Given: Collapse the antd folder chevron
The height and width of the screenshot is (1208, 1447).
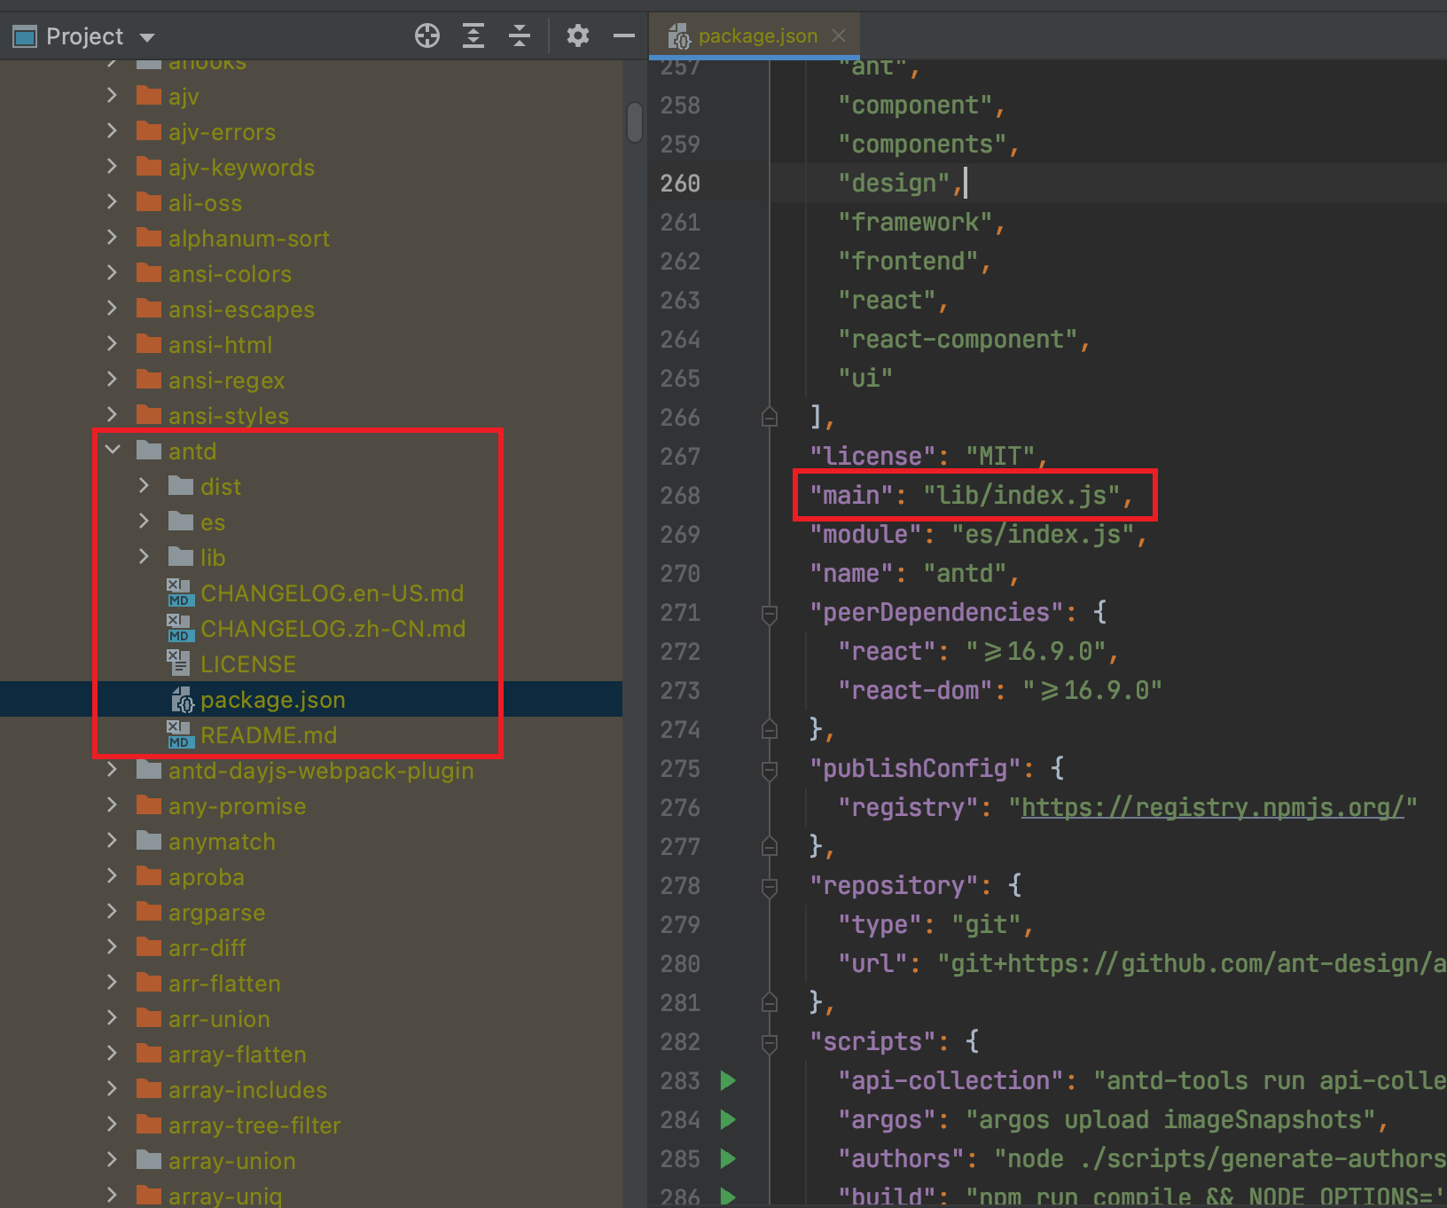Looking at the screenshot, I should point(112,450).
